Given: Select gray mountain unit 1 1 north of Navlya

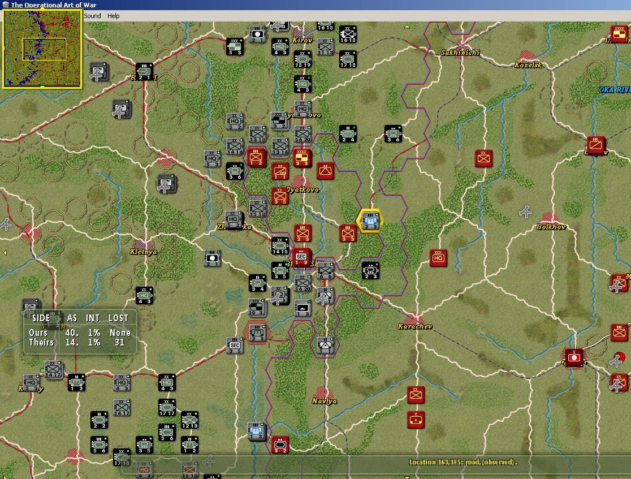Looking at the screenshot, I should (325, 346).
